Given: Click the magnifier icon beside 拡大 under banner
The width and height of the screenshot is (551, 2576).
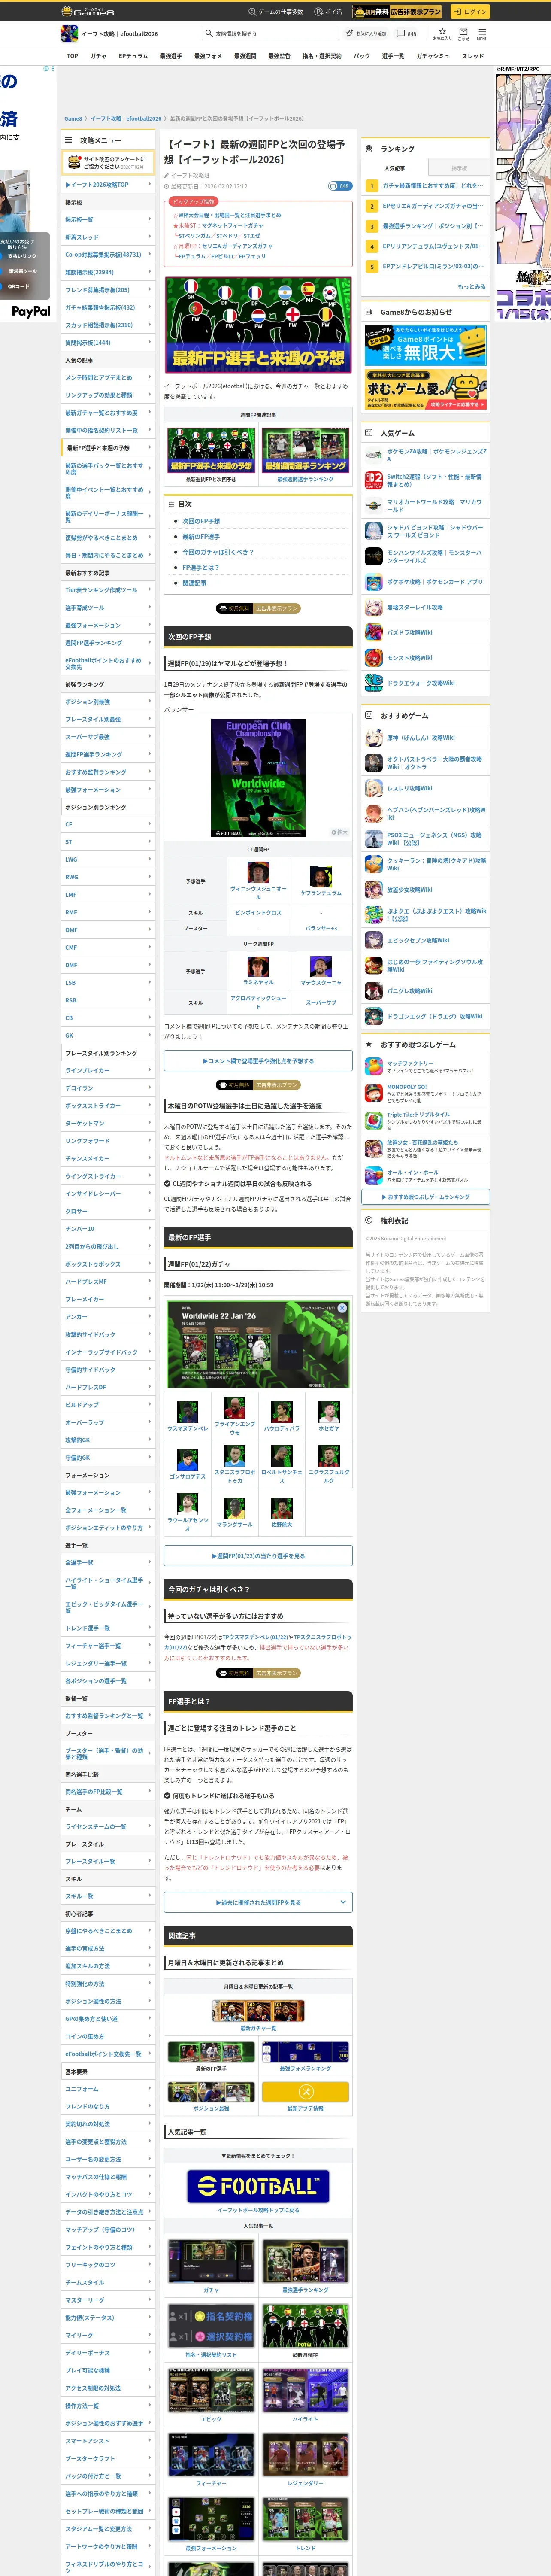Looking at the screenshot, I should [x=334, y=832].
